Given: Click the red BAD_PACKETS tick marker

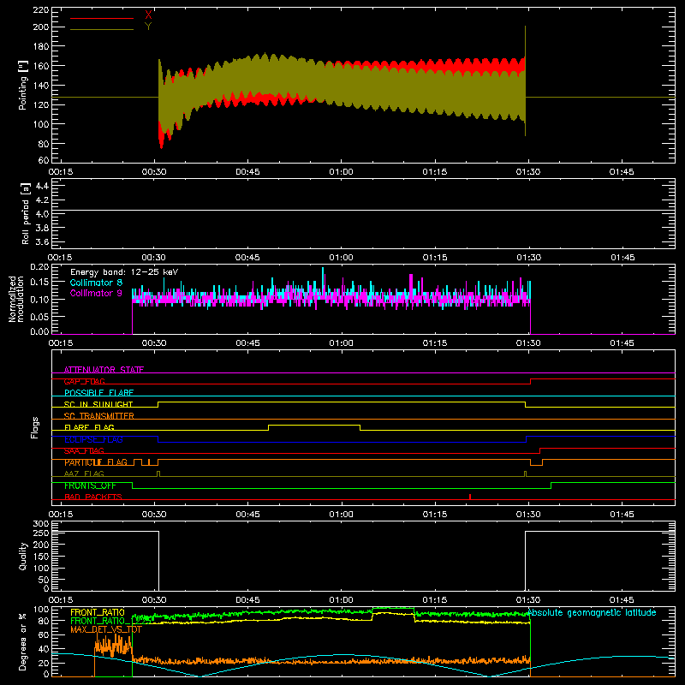Looking at the screenshot, I should [469, 497].
